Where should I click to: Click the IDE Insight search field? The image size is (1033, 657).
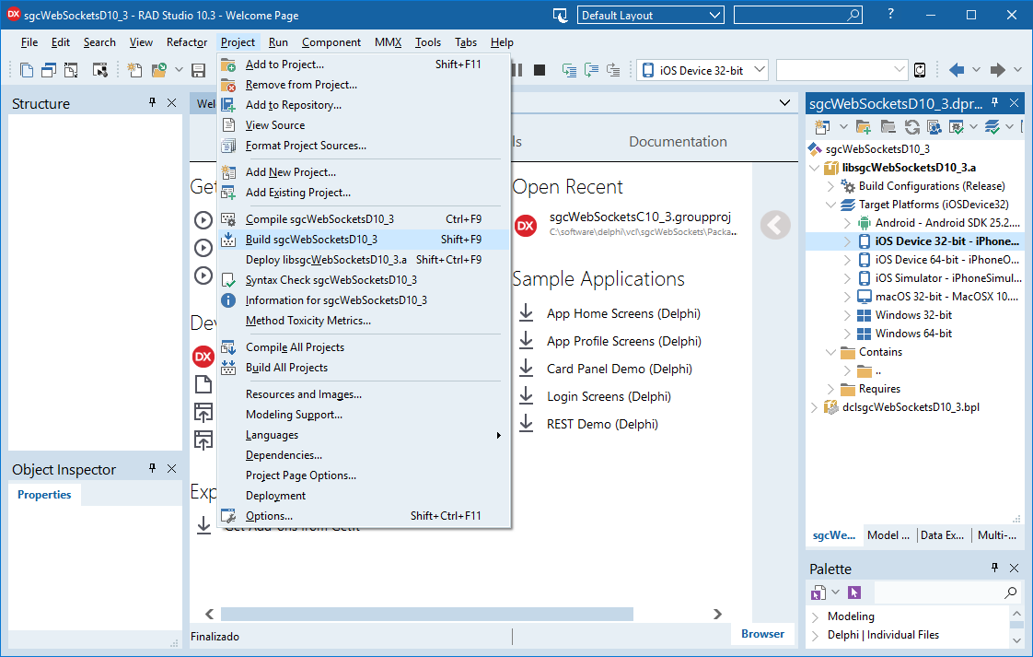click(798, 15)
